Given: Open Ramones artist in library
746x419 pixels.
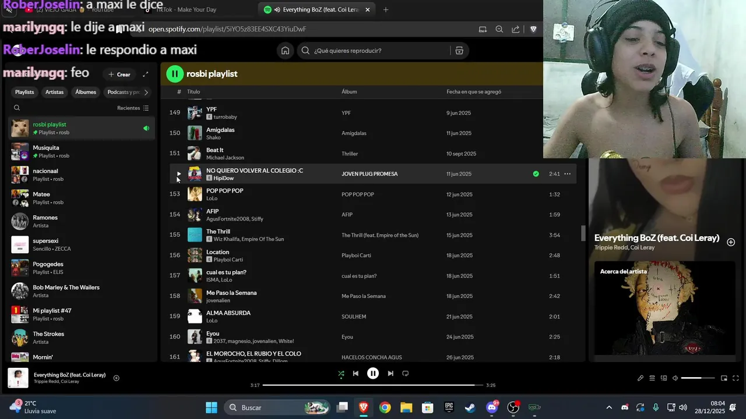Looking at the screenshot, I should [82, 221].
